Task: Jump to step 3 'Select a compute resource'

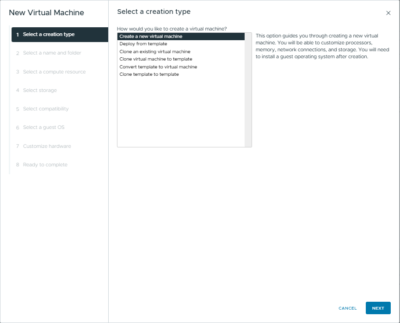Action: tap(54, 72)
